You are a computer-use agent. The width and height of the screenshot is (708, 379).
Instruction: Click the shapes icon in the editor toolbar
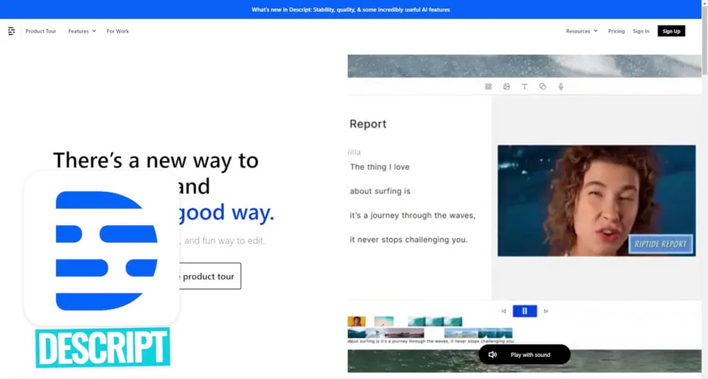tap(542, 86)
